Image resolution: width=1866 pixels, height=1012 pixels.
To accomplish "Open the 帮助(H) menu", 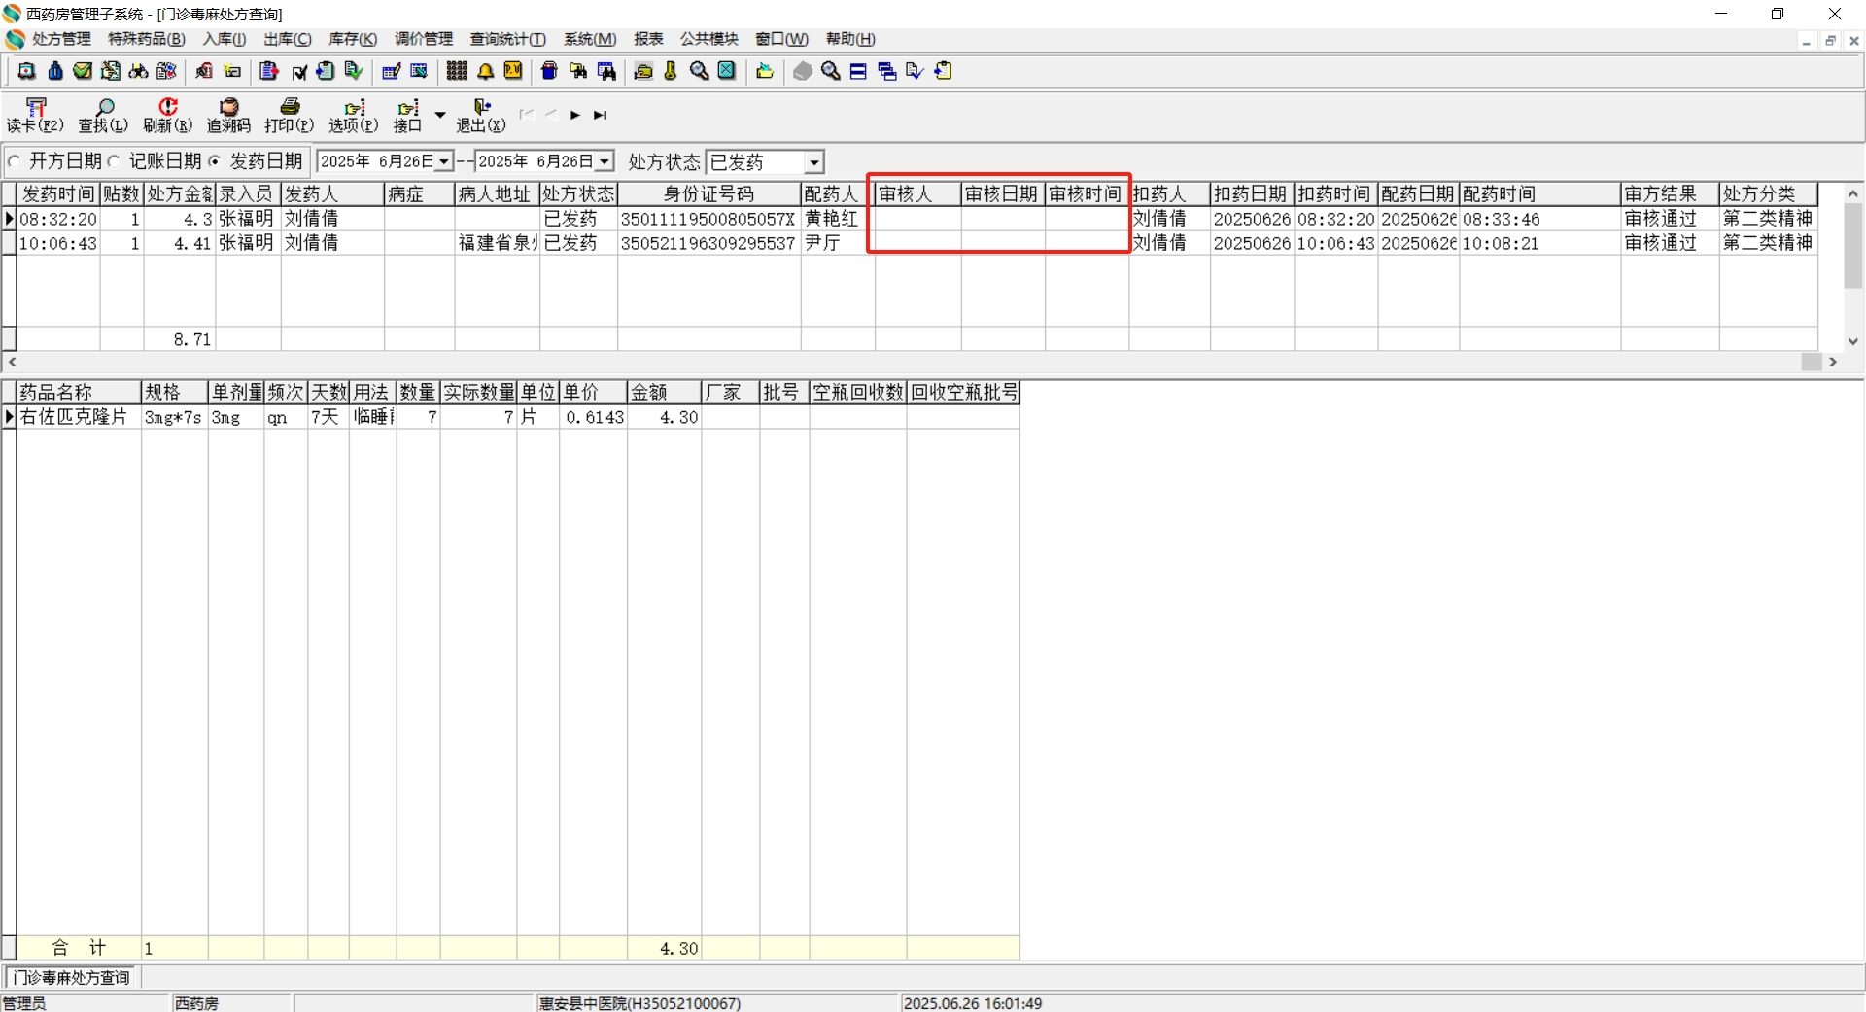I will (x=850, y=39).
